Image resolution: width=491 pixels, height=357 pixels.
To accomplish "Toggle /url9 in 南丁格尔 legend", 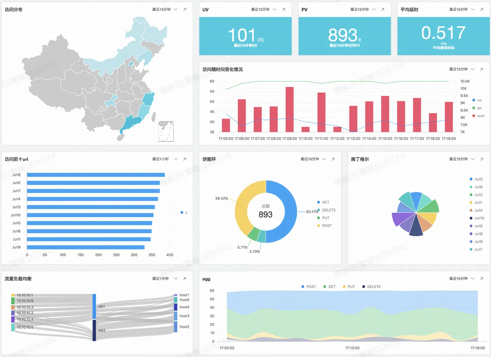I will (x=476, y=242).
